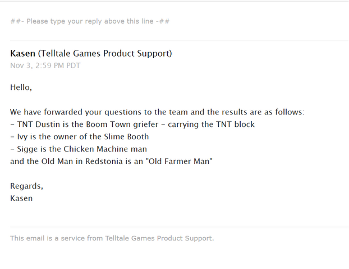Click the Kasen signature at bottom
The image size is (349, 269).
tap(21, 198)
